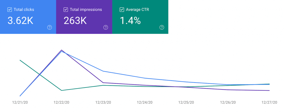Open help icon on Total clicks card
284x112 pixels.
(x=50, y=27)
